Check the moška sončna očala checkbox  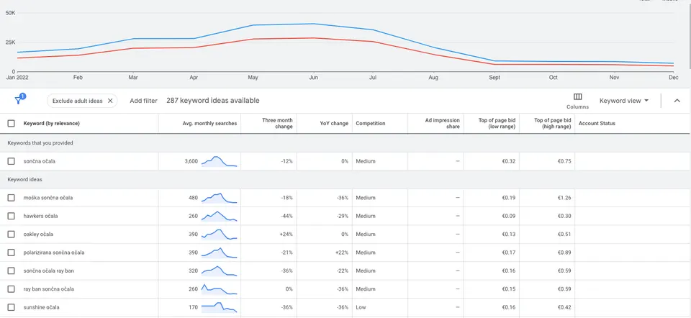(11, 198)
